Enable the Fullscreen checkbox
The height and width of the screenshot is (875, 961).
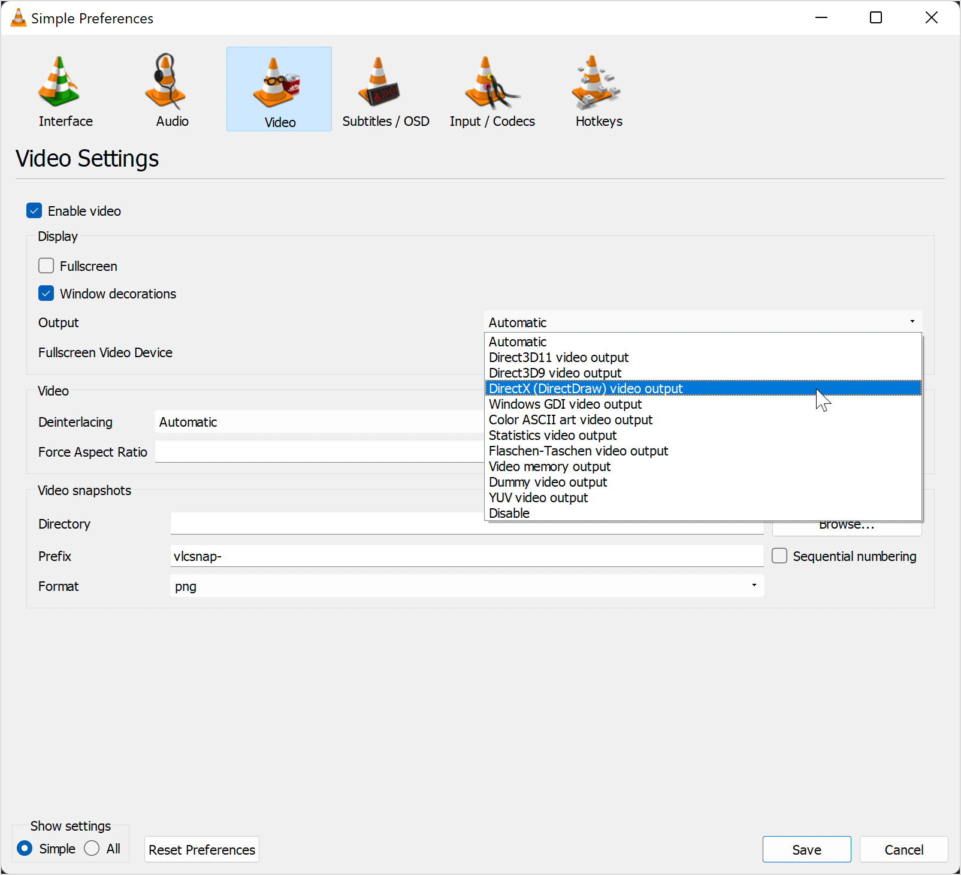(x=46, y=265)
